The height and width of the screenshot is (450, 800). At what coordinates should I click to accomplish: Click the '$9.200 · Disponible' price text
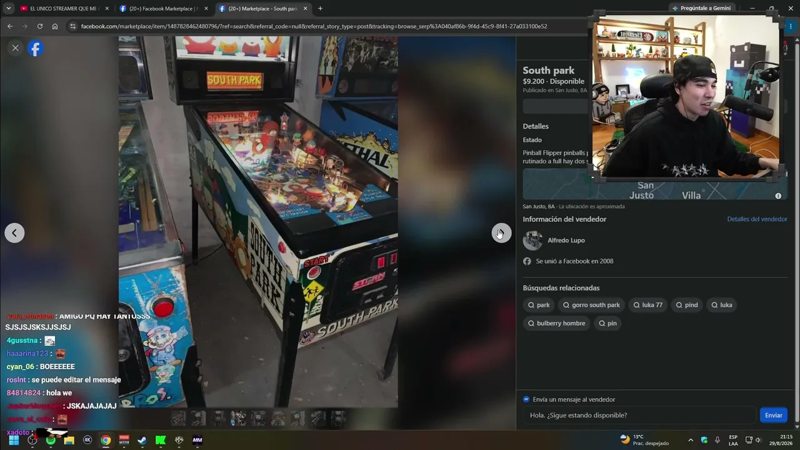[554, 81]
